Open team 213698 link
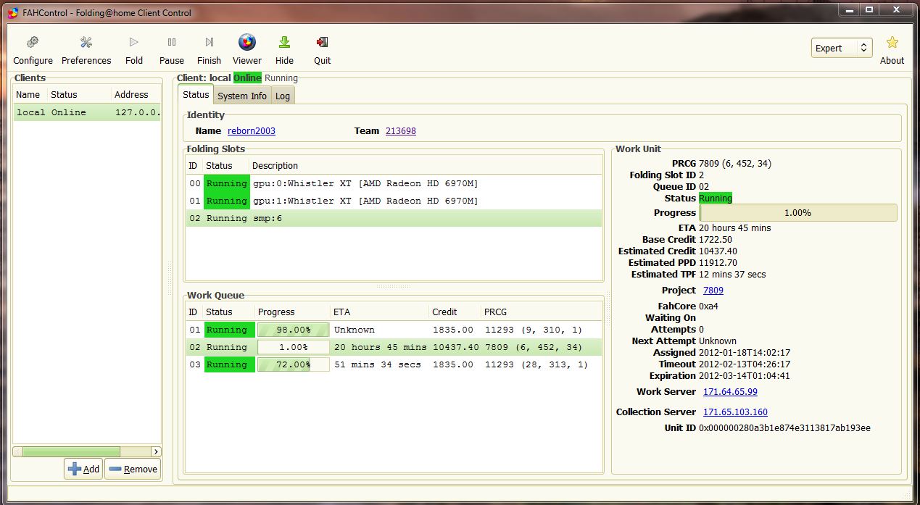This screenshot has height=505, width=920. 401,131
